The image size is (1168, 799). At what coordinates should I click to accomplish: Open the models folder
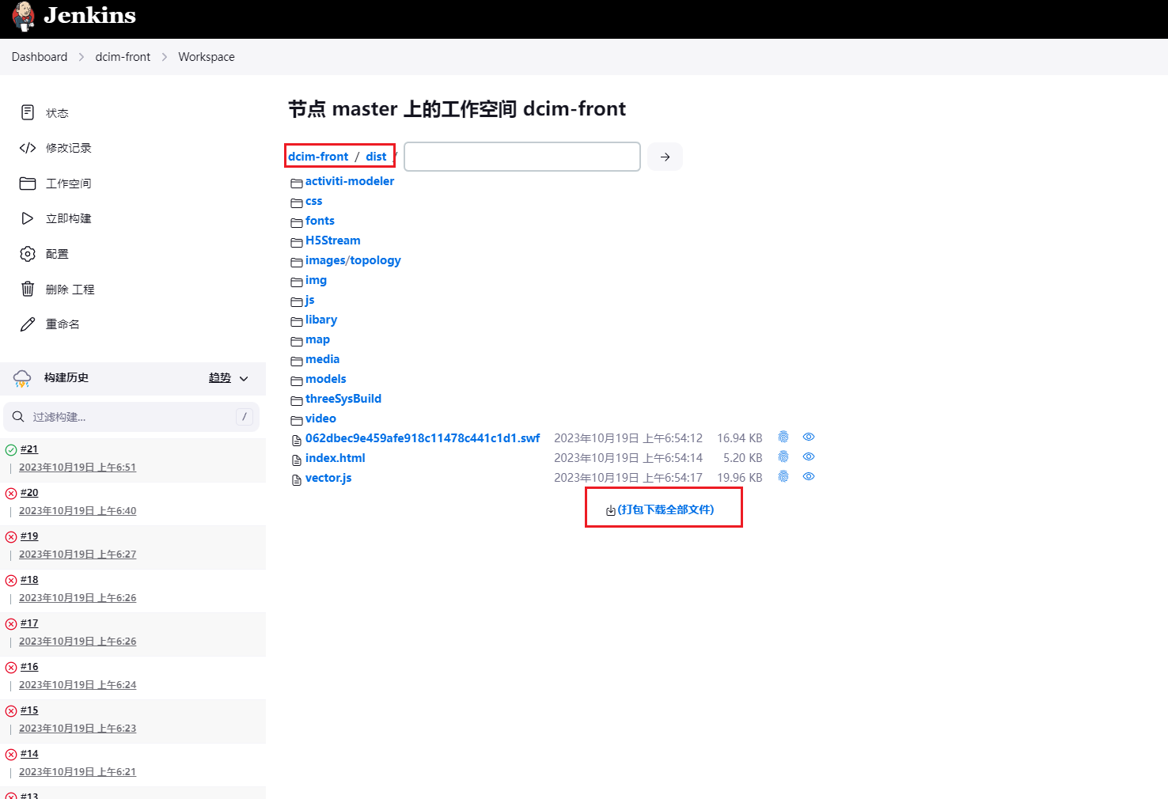click(326, 379)
